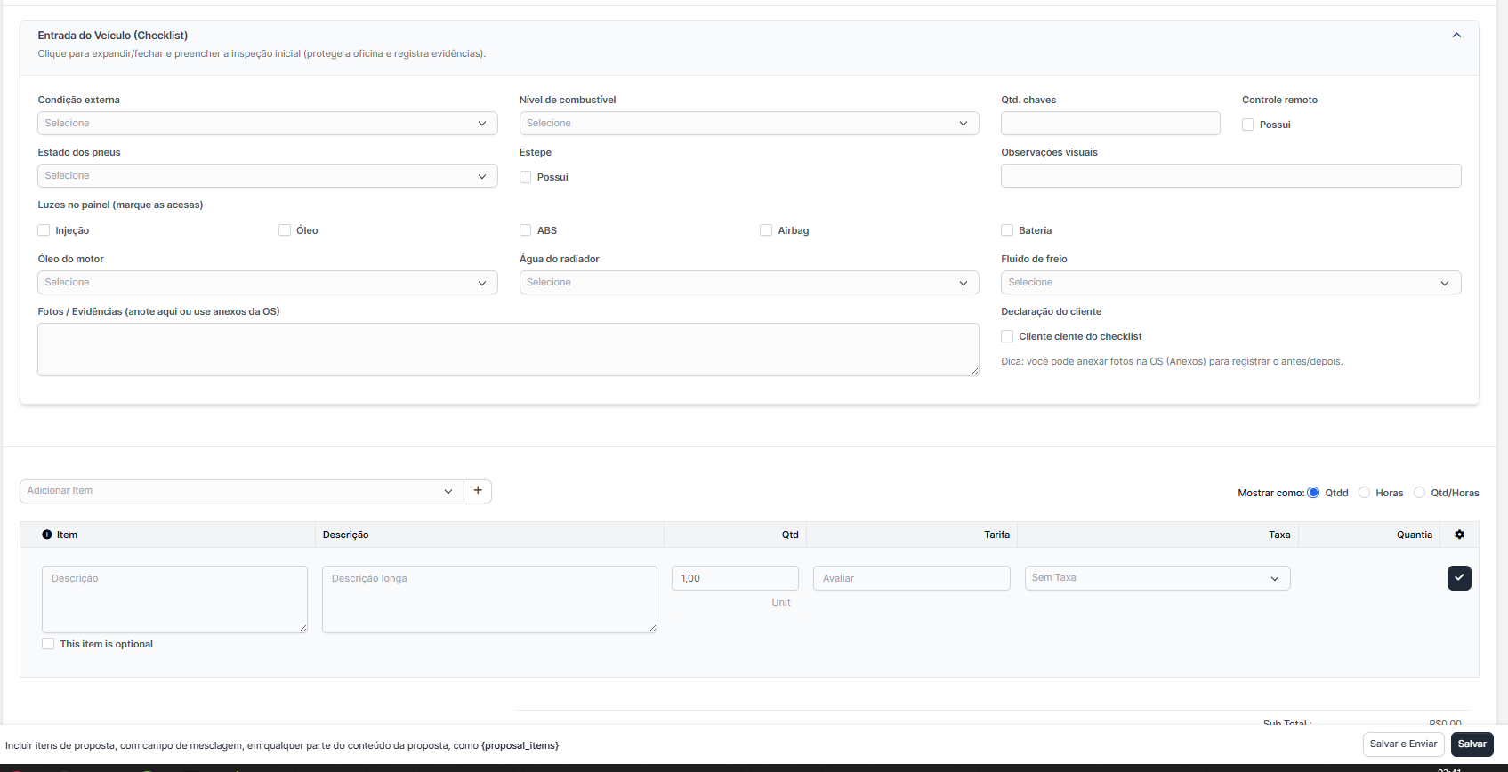Mark the Injeção panel light checkbox
This screenshot has height=772, width=1508.
(x=44, y=230)
